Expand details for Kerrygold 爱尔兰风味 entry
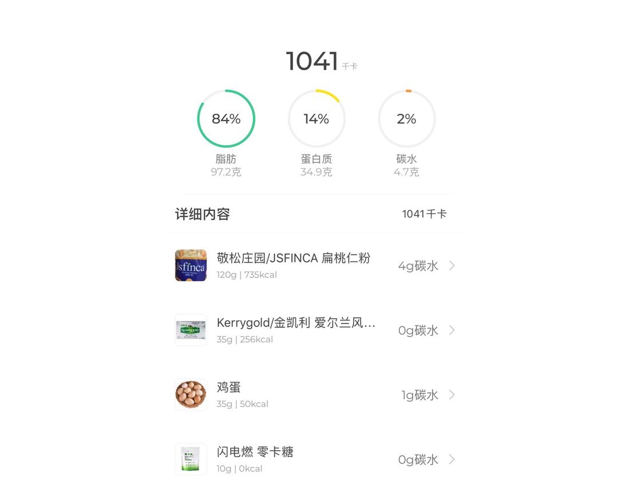 click(x=451, y=330)
